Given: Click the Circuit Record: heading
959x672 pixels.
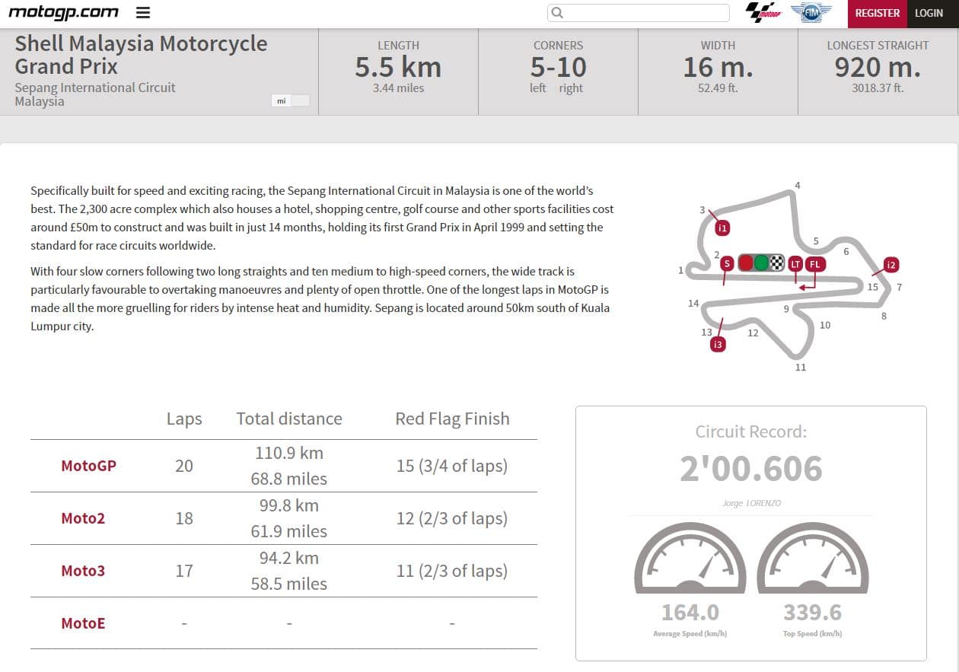Looking at the screenshot, I should click(x=751, y=432).
